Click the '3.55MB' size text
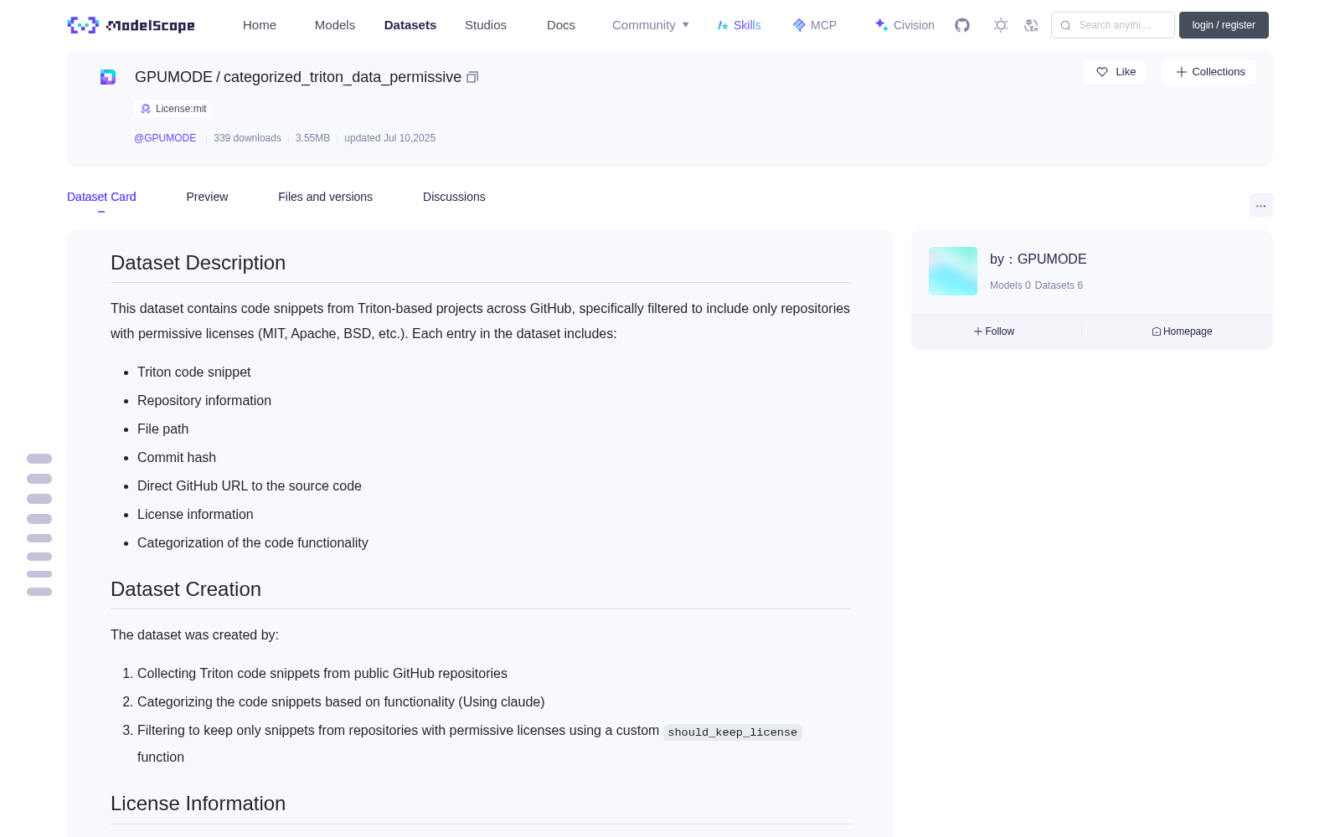This screenshot has width=1340, height=837. pyautogui.click(x=312, y=138)
